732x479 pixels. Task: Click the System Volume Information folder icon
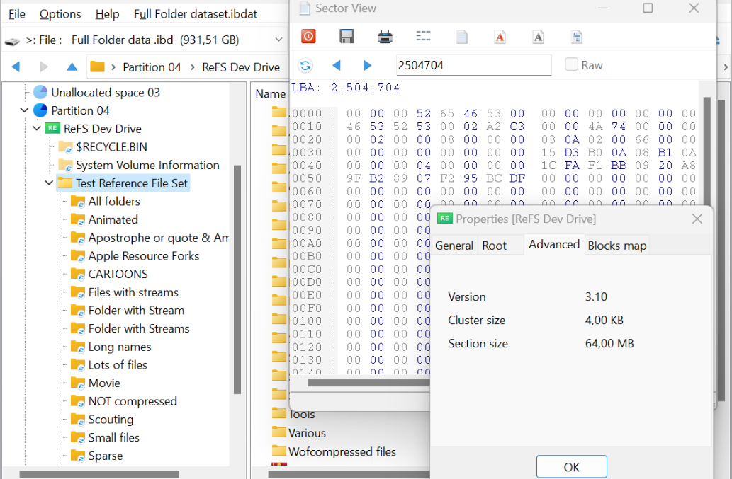[x=65, y=165]
